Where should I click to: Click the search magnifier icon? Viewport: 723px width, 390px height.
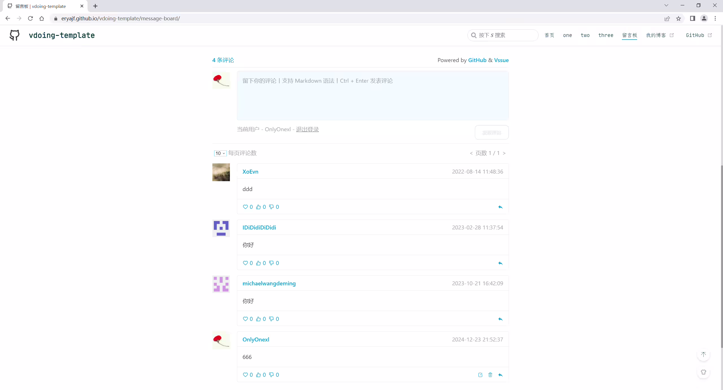click(x=474, y=35)
